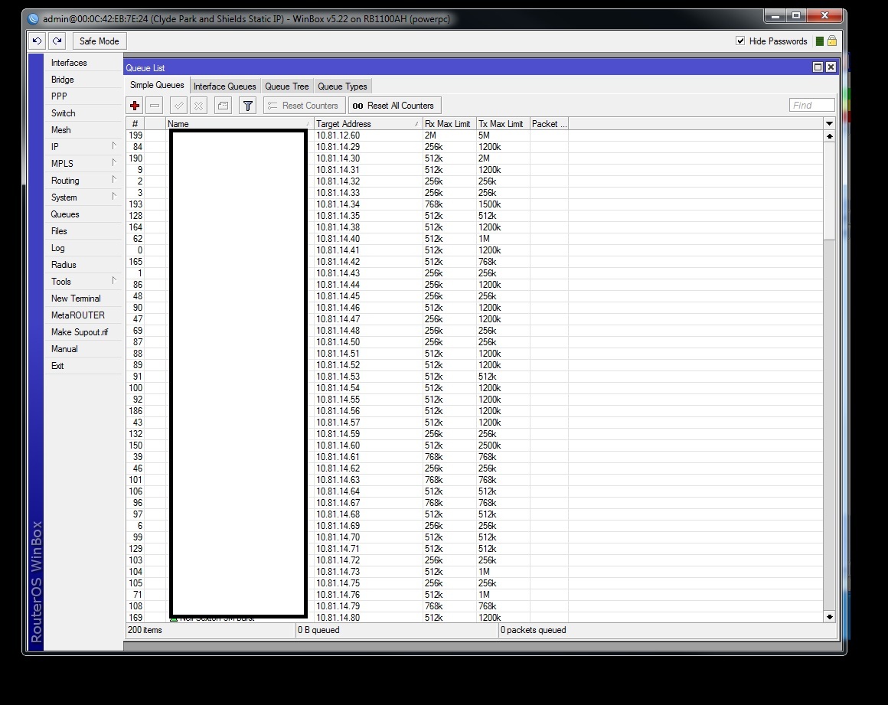Launch New Terminal

tap(83, 299)
